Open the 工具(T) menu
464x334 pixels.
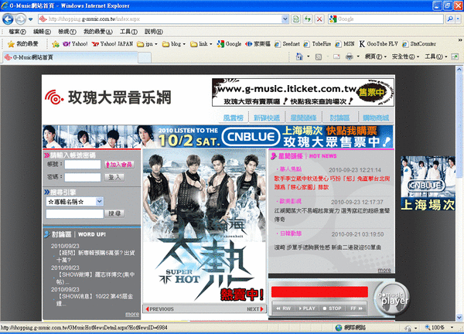(128, 32)
